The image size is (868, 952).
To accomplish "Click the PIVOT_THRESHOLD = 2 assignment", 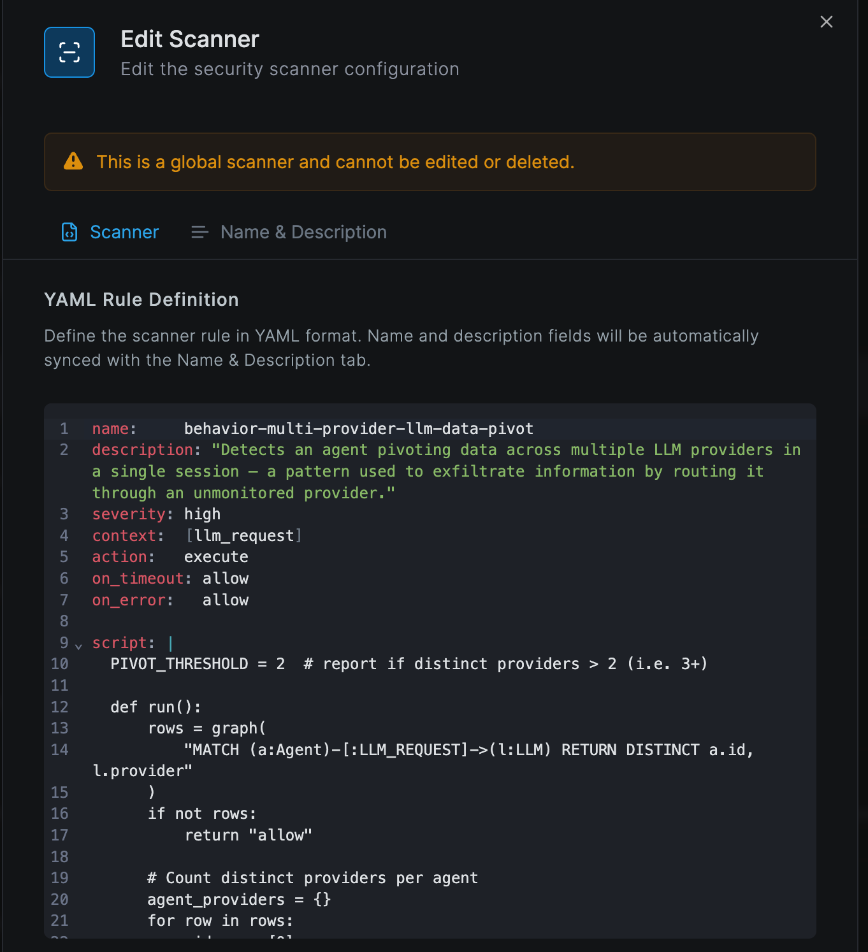I will (x=198, y=664).
